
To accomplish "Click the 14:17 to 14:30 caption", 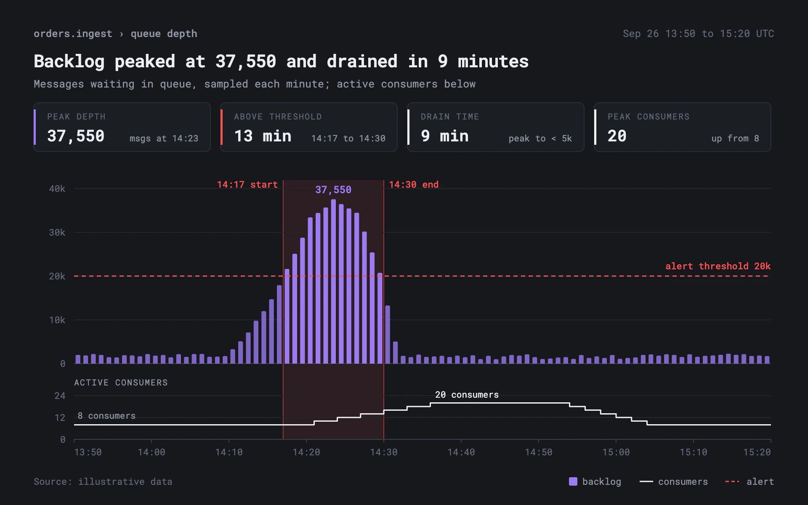I will click(348, 138).
